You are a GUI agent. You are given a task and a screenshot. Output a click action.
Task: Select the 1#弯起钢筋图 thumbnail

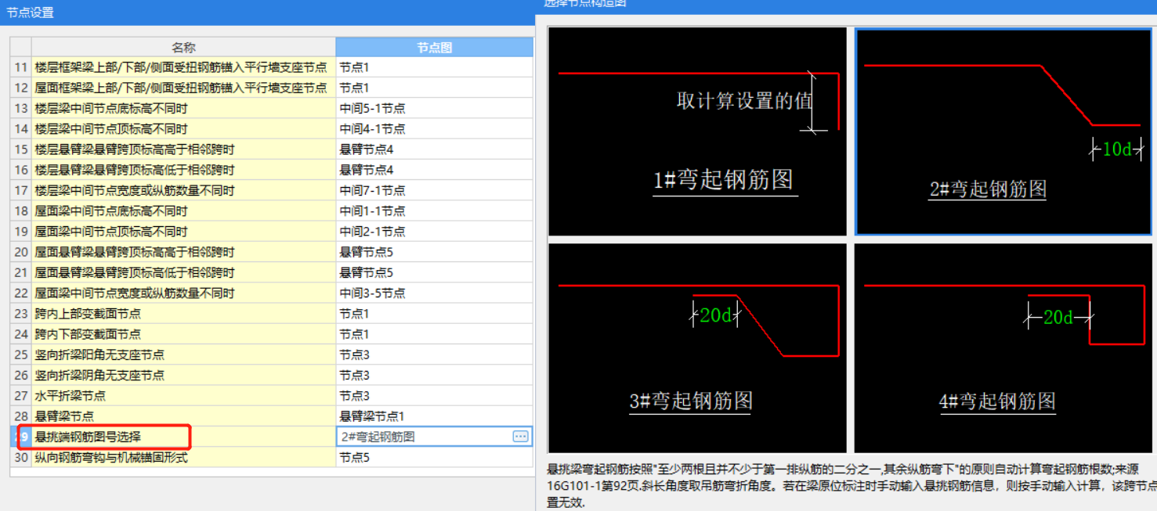(x=697, y=131)
